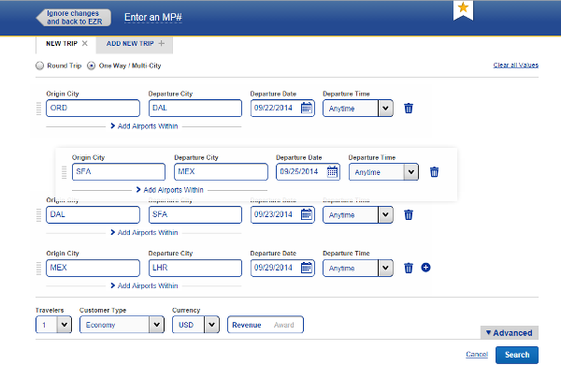Open the USD Currency dropdown
Screen dimensions: 561x365
point(195,325)
